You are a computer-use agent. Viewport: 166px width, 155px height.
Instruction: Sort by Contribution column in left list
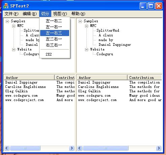point(65,77)
